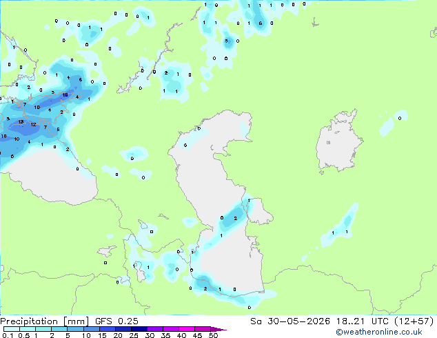This screenshot has height=338, width=437.
Task: Pick the 15–20 mm legend swatch
Action: pos(107,329)
